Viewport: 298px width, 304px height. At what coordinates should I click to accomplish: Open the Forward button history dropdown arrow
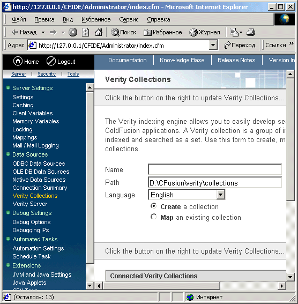[63, 32]
